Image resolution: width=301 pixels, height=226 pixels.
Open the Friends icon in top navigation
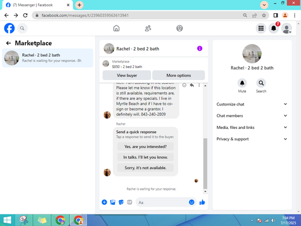(148, 28)
